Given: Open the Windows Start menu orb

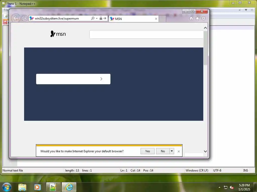Looking at the screenshot, I should click(x=7, y=187).
